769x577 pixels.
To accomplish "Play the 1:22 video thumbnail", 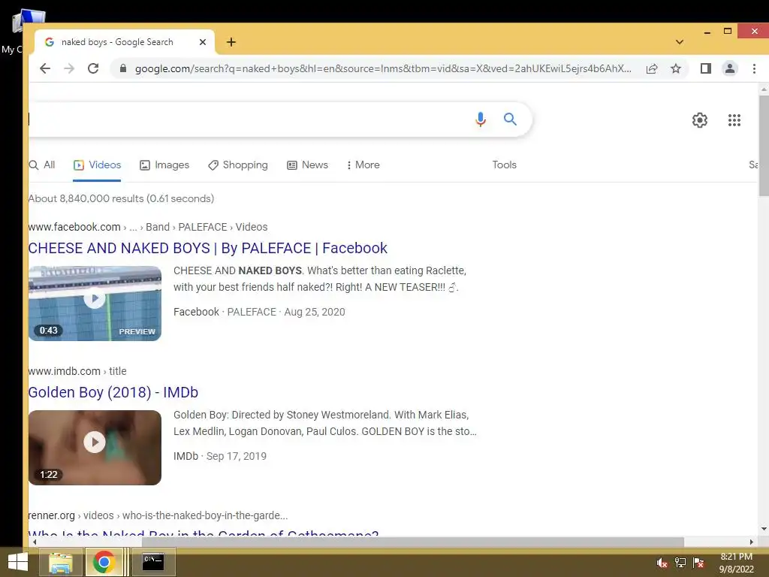I will (95, 448).
